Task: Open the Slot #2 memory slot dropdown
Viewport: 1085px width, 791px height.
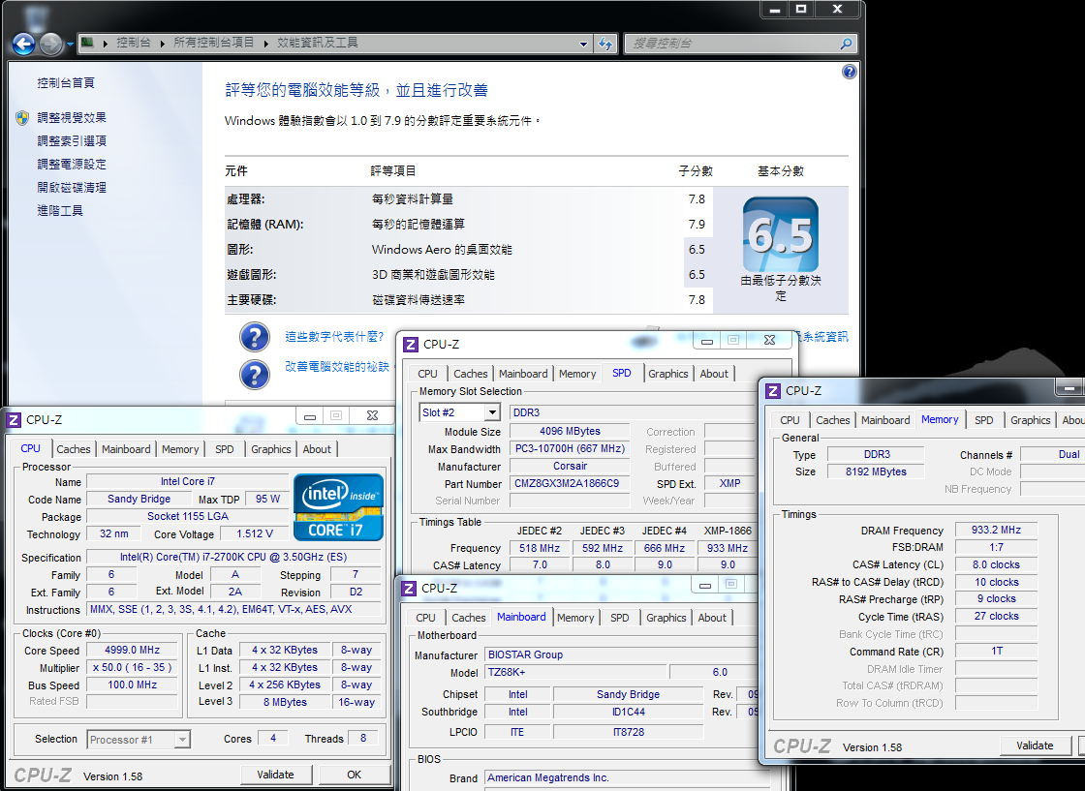Action: point(492,412)
